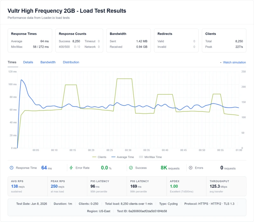Click the Received value 0.94 GB
The image size is (254, 222).
click(x=142, y=47)
